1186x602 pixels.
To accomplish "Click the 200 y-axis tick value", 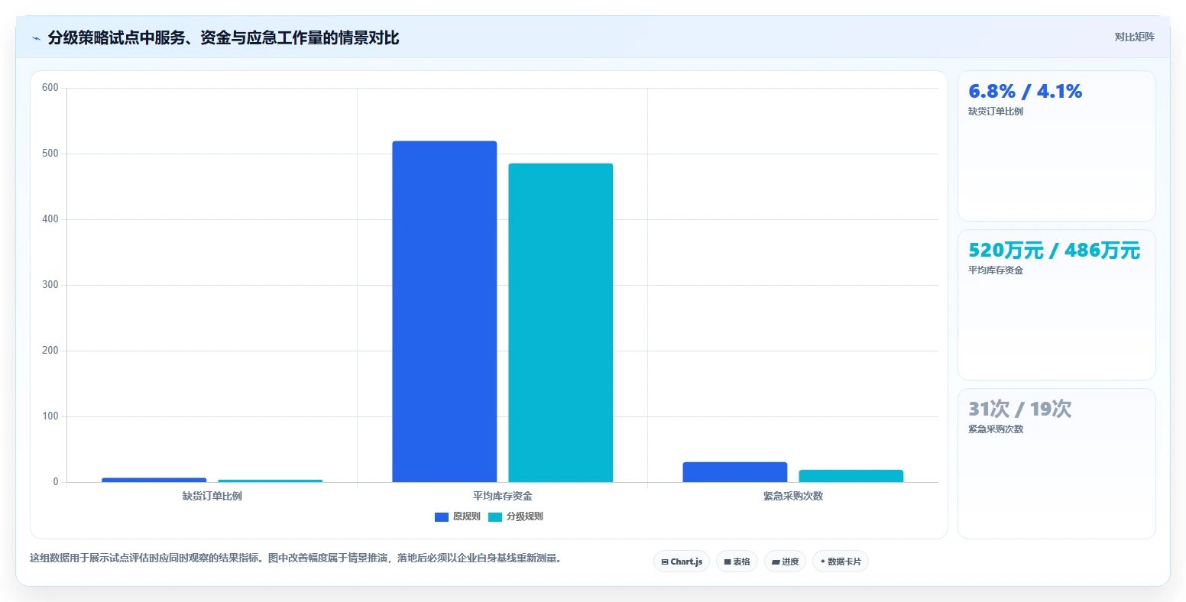I will 50,351.
